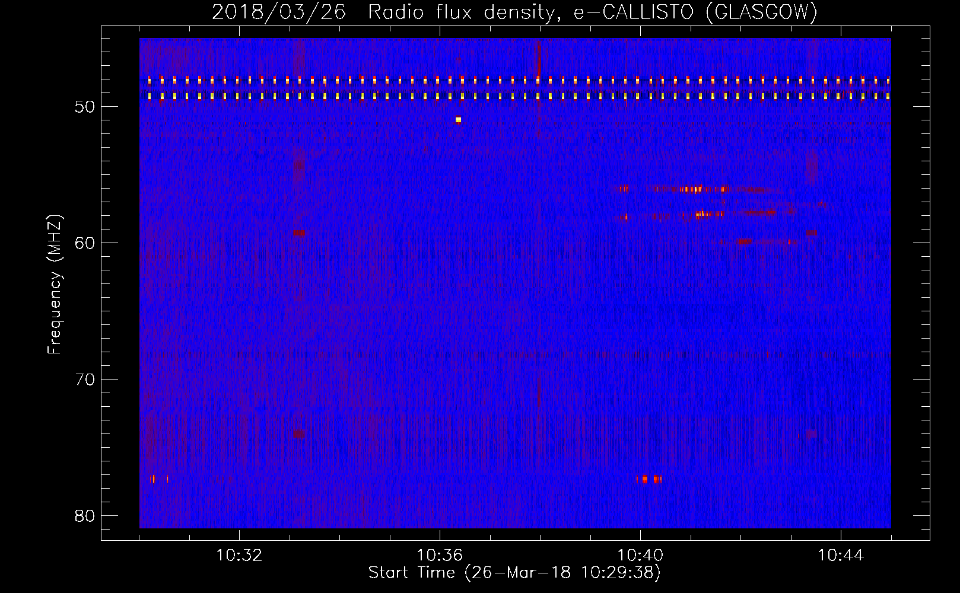The image size is (960, 593).
Task: Click the 10:36 time tick label
Action: [440, 555]
